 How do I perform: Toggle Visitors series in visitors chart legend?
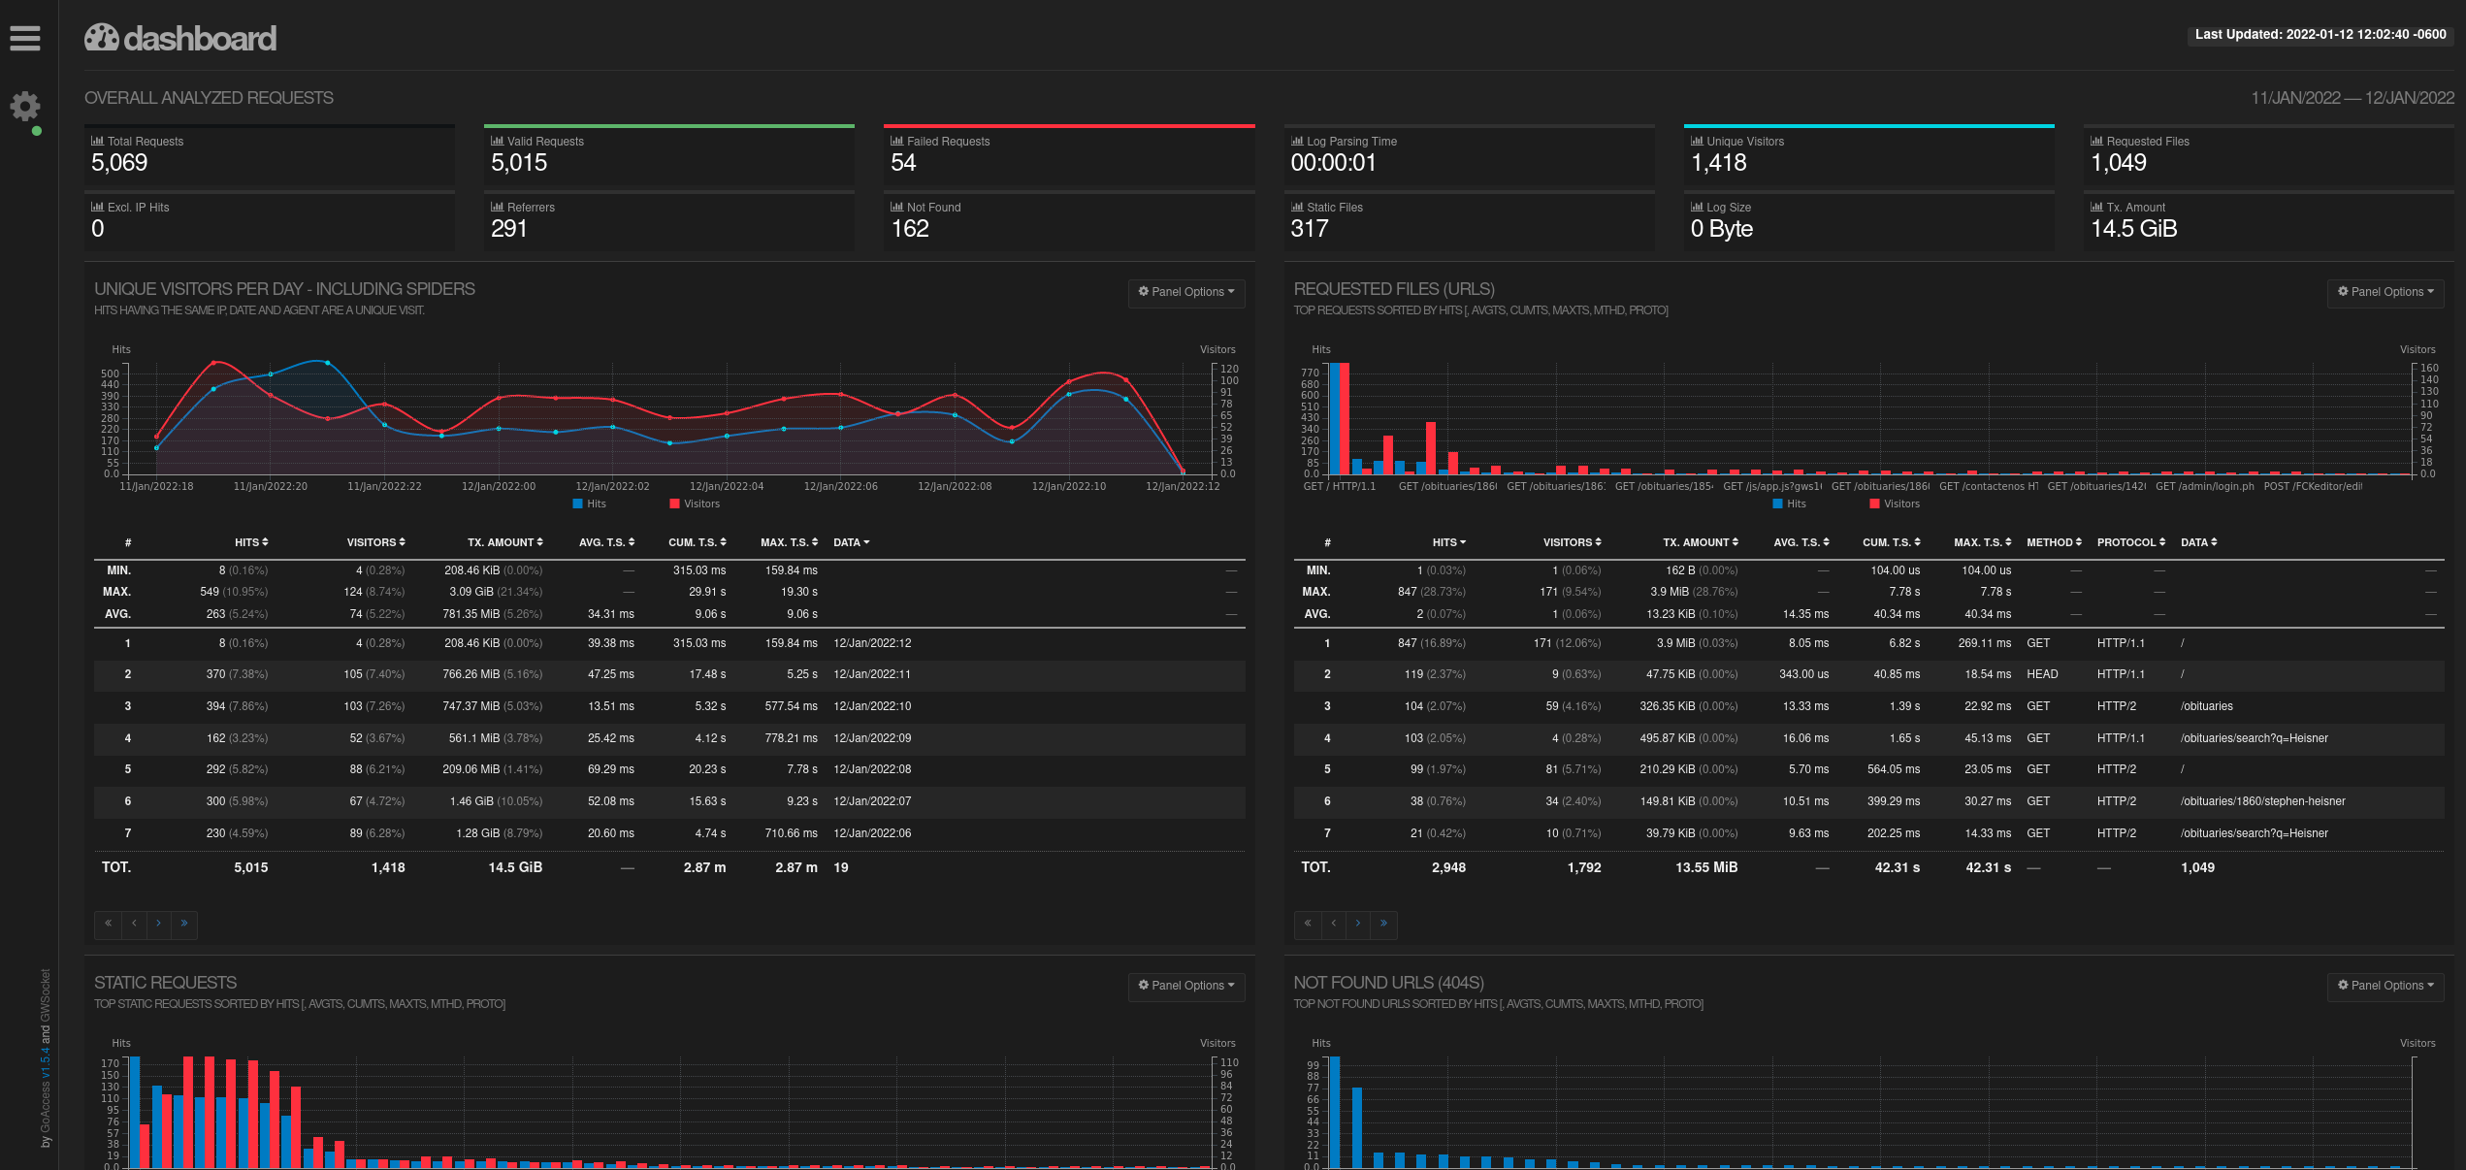point(695,504)
